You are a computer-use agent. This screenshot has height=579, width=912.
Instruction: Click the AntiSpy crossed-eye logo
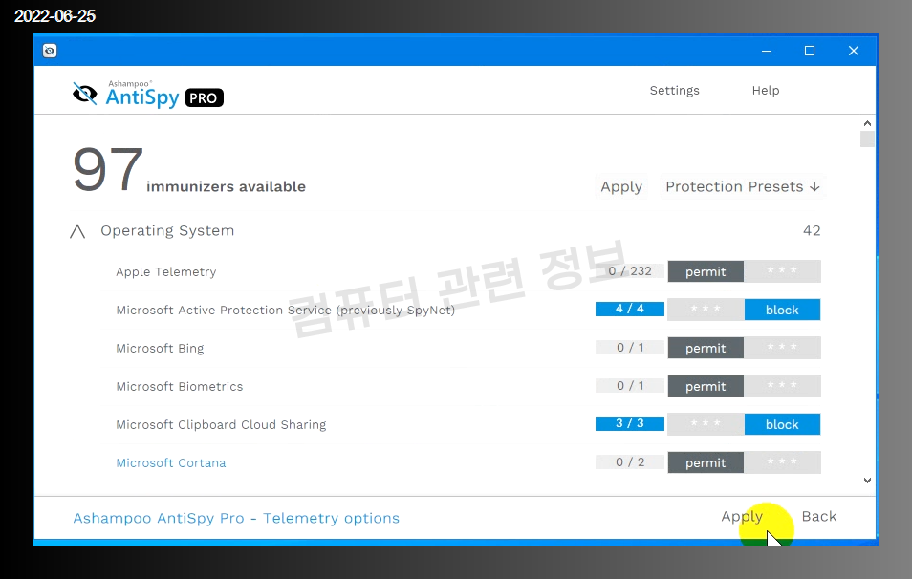point(85,95)
